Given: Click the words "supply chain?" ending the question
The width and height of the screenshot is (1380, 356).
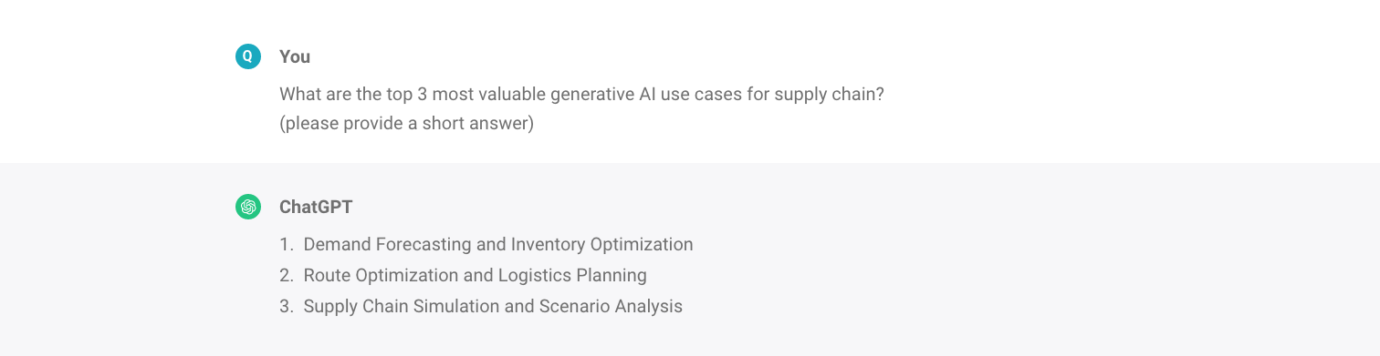Looking at the screenshot, I should (829, 94).
